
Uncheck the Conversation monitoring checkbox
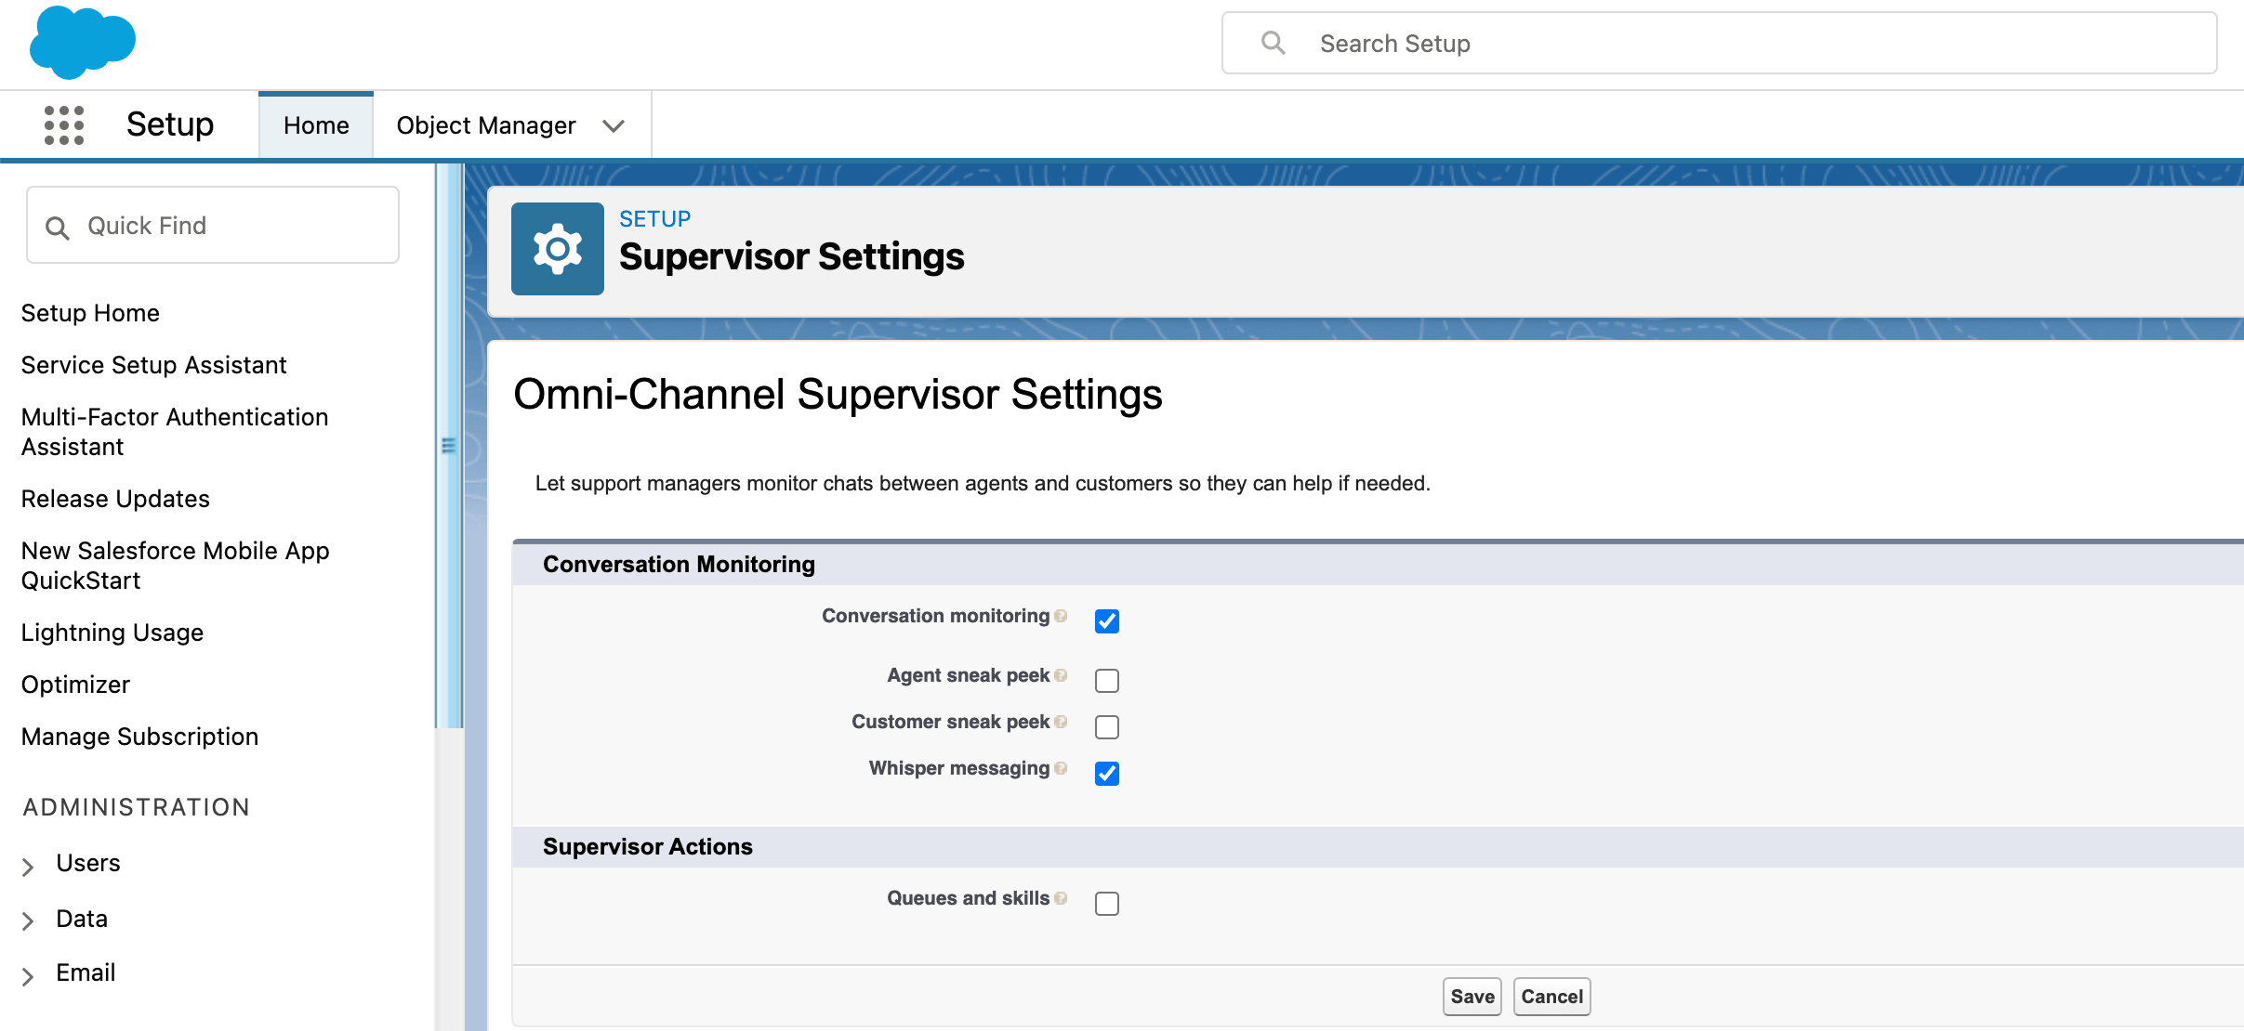click(1106, 621)
